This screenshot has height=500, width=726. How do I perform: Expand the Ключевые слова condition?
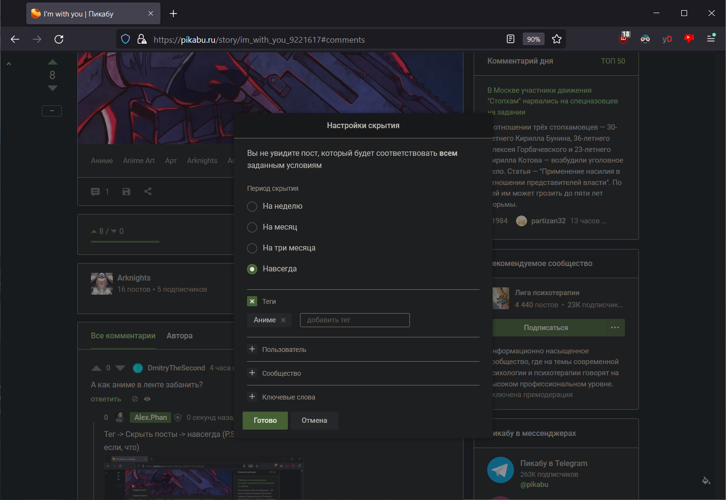point(252,397)
